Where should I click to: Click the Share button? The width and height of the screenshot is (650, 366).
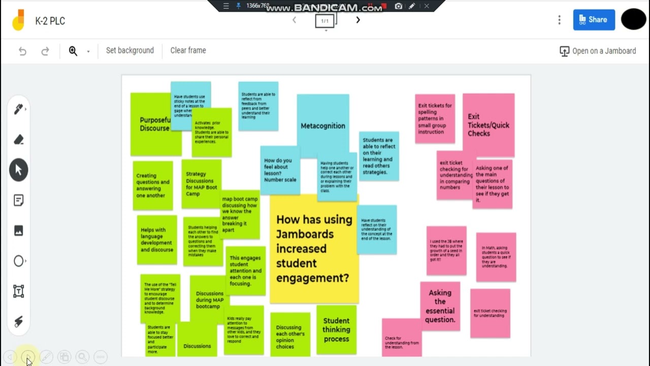click(x=594, y=20)
